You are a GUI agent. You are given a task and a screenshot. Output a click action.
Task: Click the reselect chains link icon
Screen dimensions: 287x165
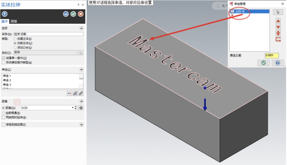pyautogui.click(x=81, y=93)
